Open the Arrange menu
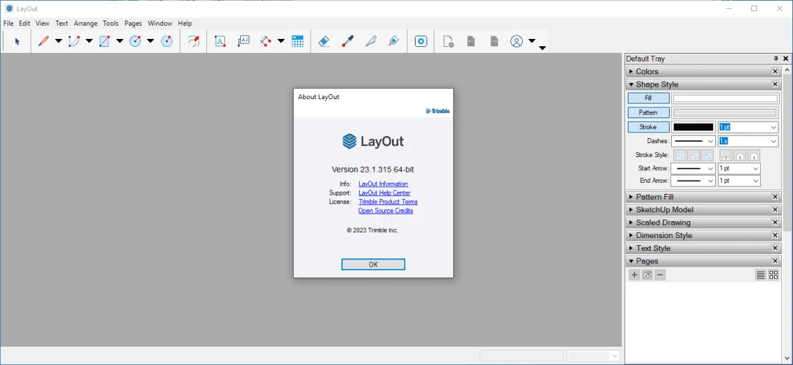 point(85,24)
